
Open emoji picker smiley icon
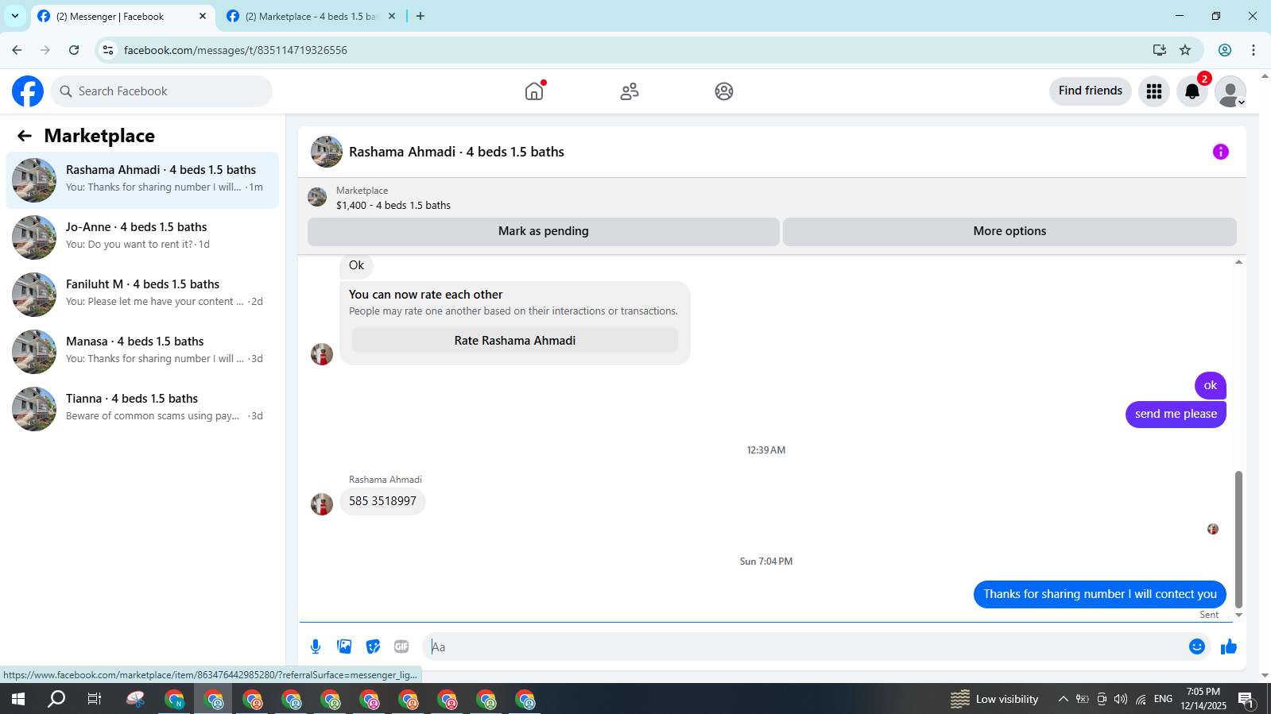pyautogui.click(x=1197, y=646)
